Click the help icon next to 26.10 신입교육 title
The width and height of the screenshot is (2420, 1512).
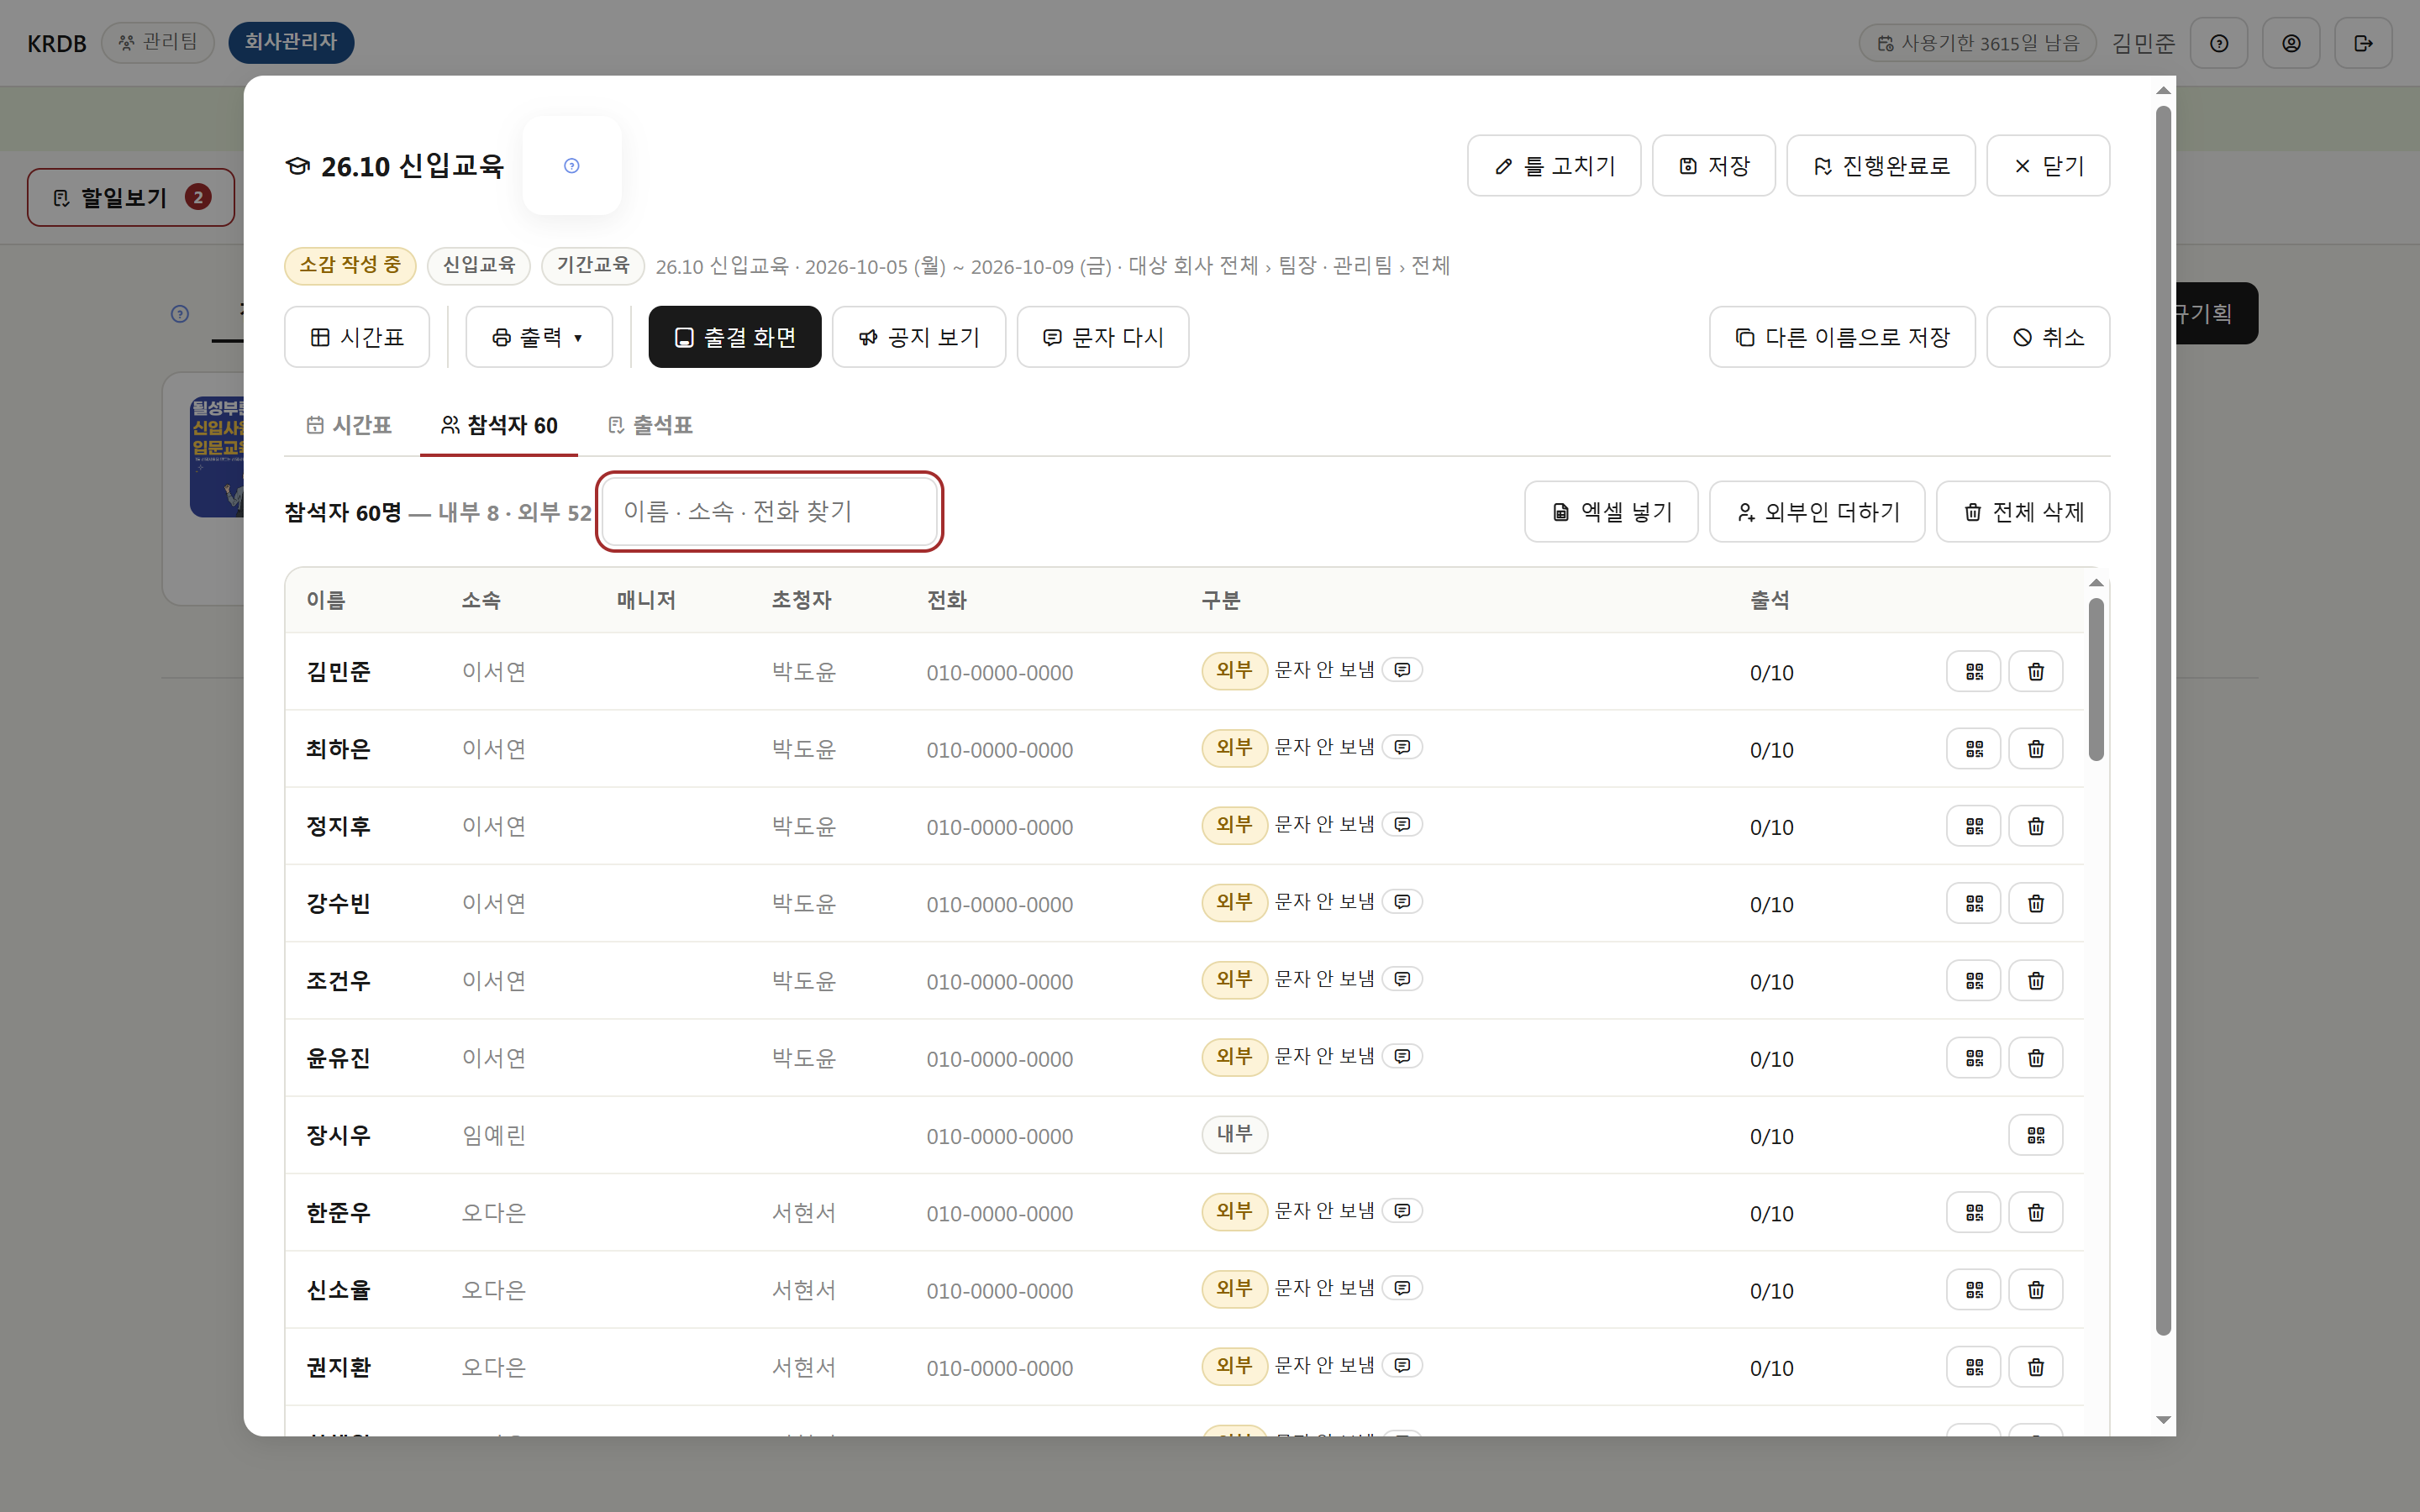[x=572, y=166]
